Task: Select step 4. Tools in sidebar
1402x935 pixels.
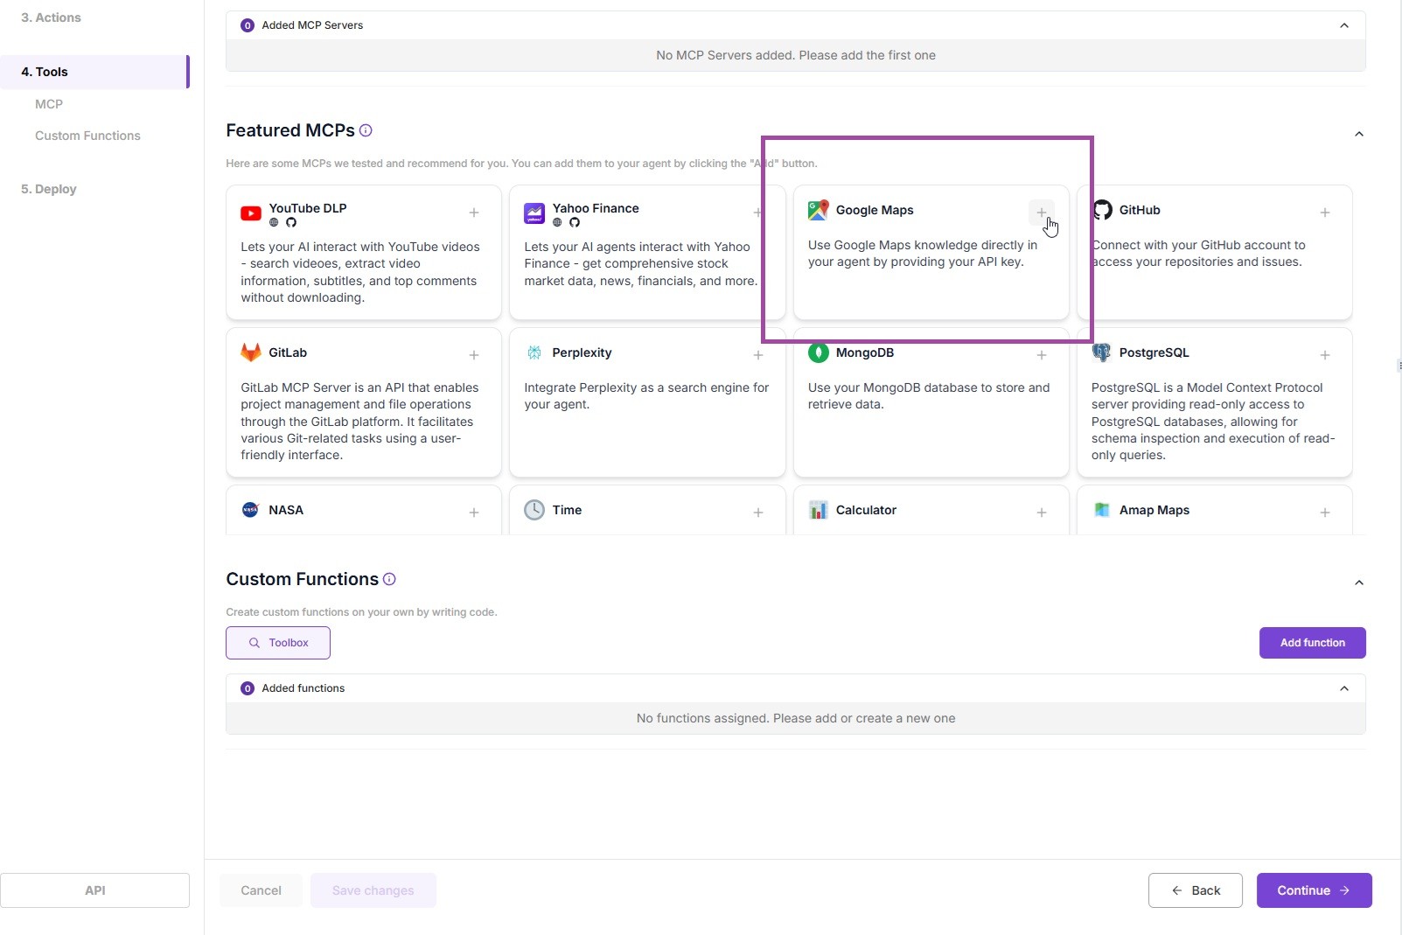Action: pos(94,72)
